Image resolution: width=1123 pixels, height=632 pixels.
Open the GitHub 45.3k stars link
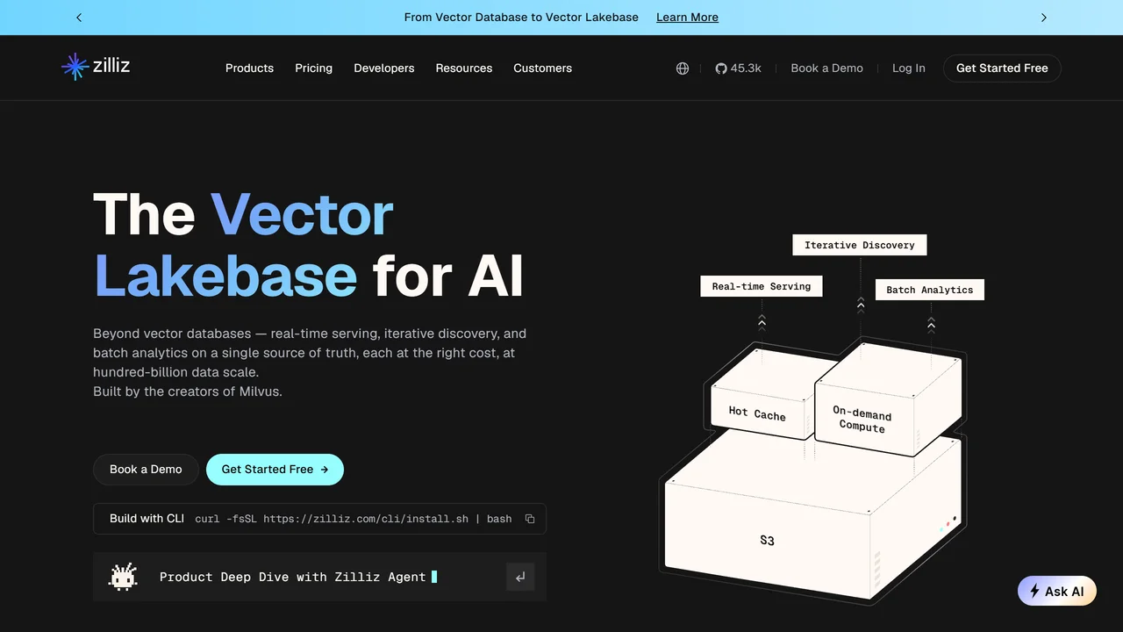coord(738,68)
